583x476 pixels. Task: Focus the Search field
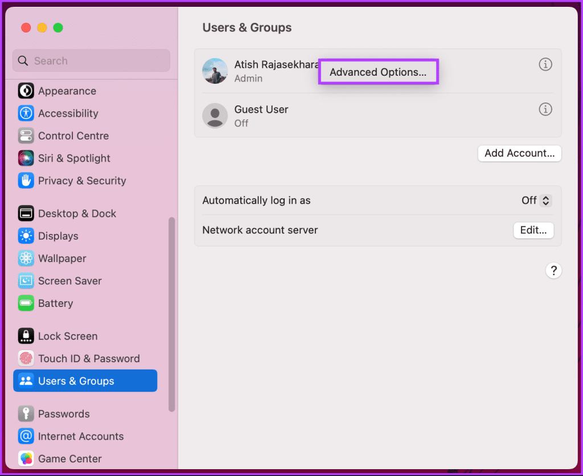click(x=92, y=60)
